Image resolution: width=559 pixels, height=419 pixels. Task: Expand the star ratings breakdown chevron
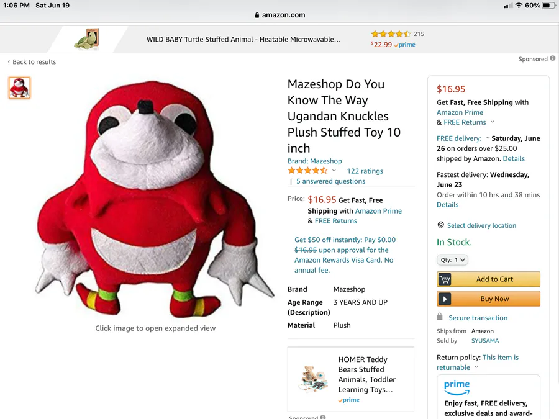pyautogui.click(x=334, y=171)
